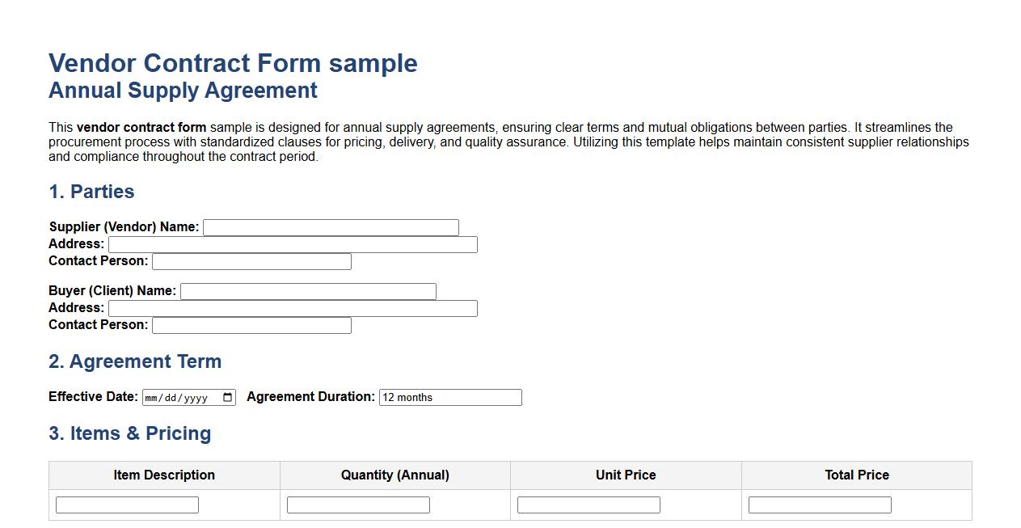Click the supplier Contact Person field
Screen dimensions: 1021x528
(x=251, y=261)
